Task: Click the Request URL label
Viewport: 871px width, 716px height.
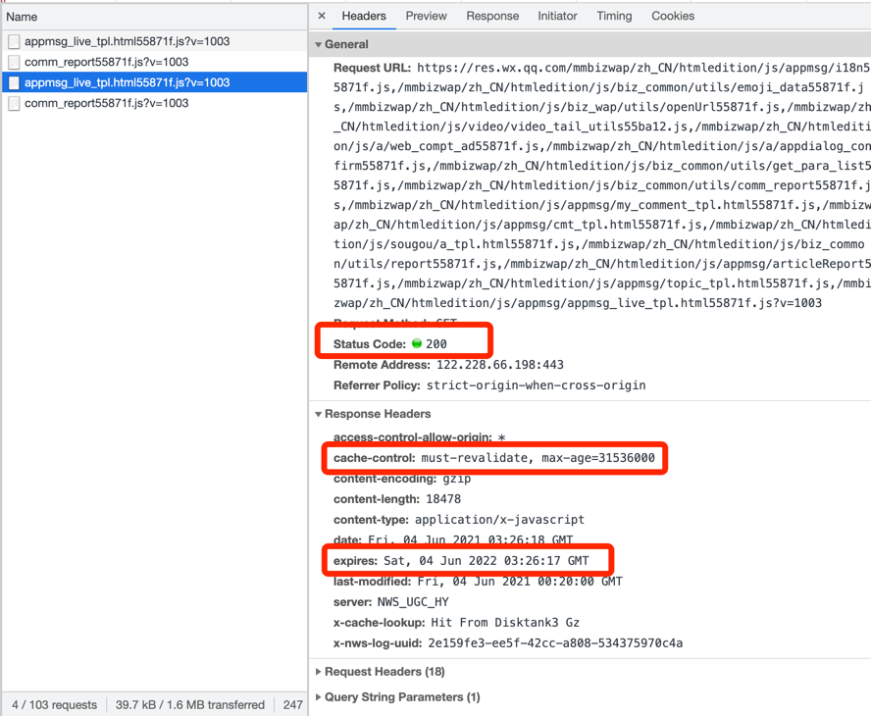Action: point(372,68)
